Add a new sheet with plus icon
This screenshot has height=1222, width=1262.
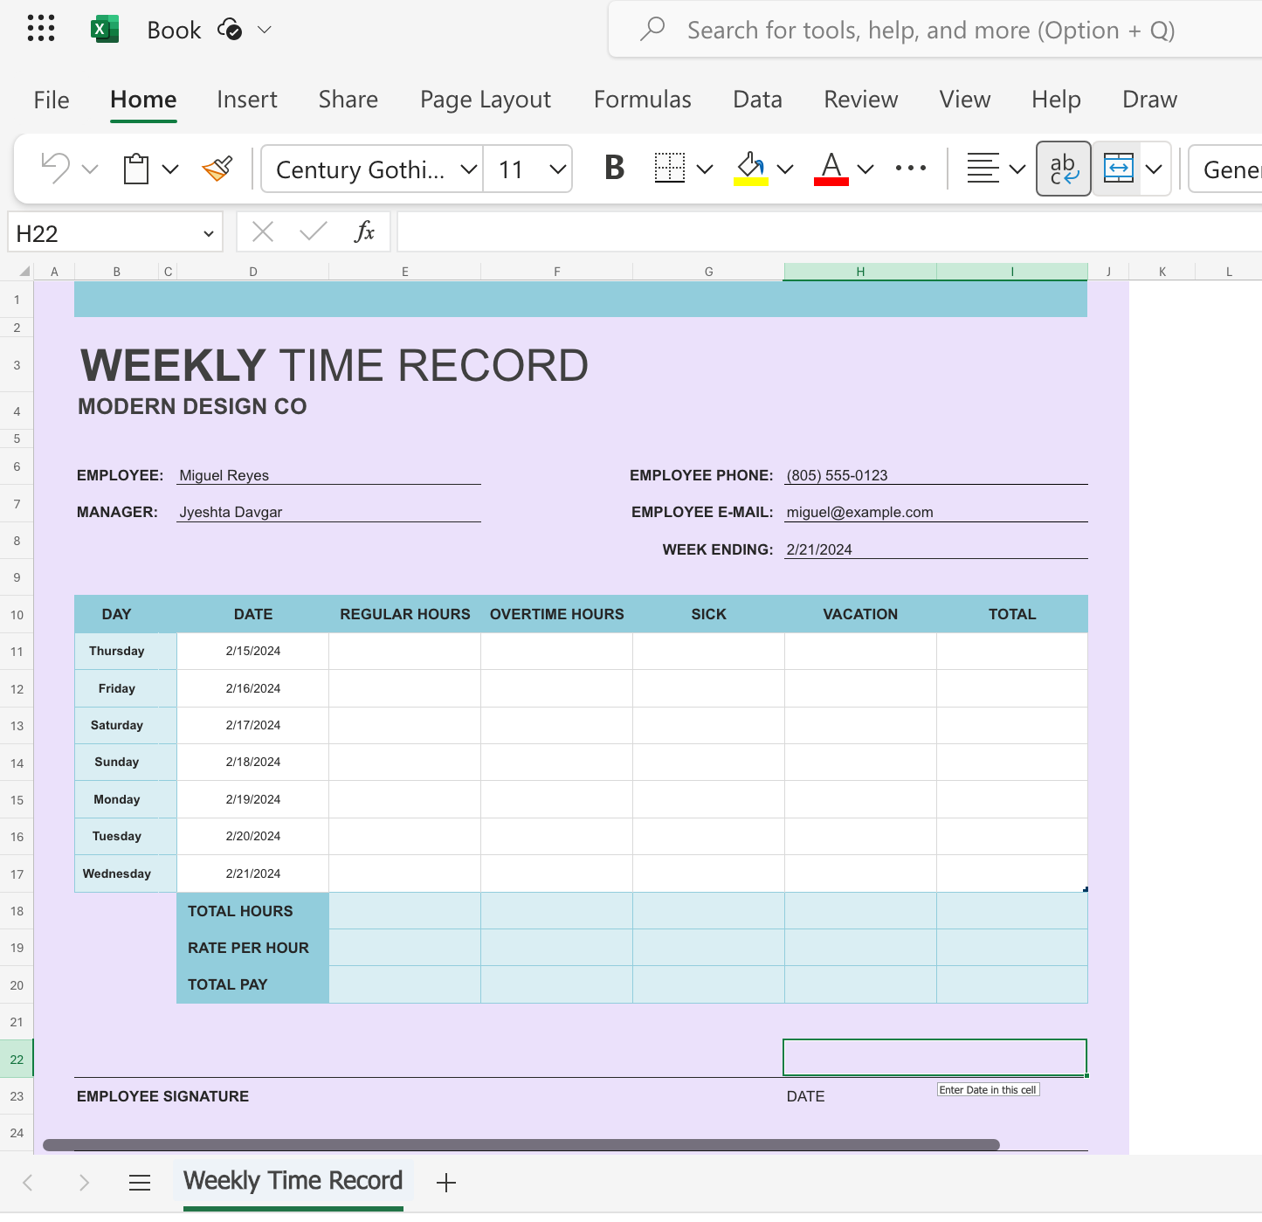click(x=446, y=1183)
